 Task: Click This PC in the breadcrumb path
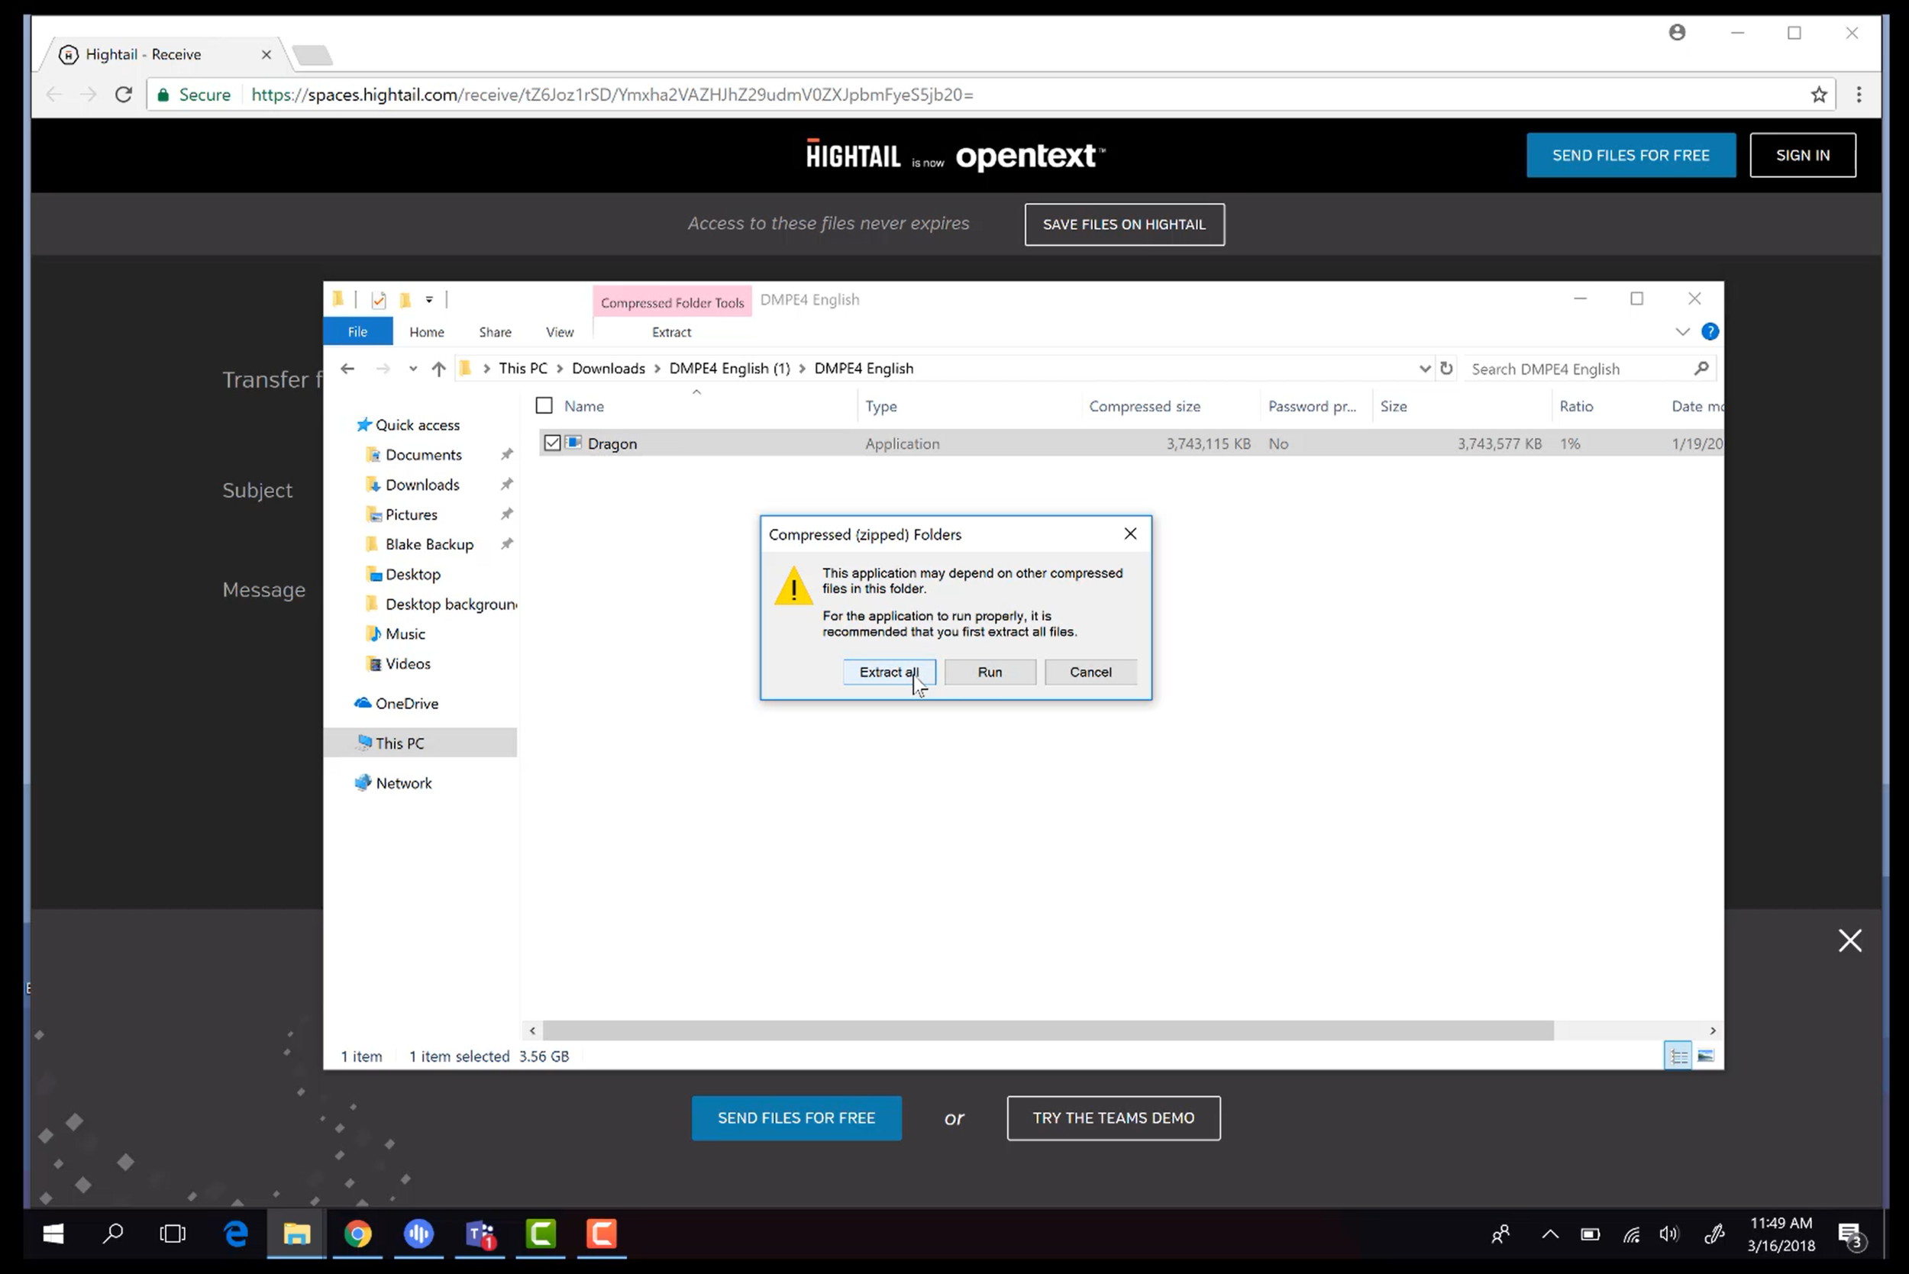tap(522, 368)
